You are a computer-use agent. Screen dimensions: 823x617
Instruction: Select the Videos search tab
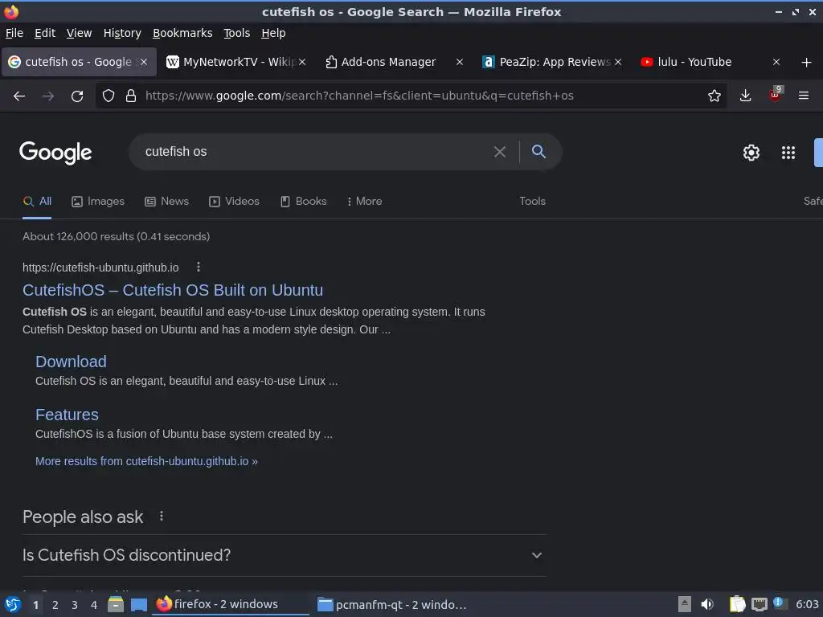point(234,202)
